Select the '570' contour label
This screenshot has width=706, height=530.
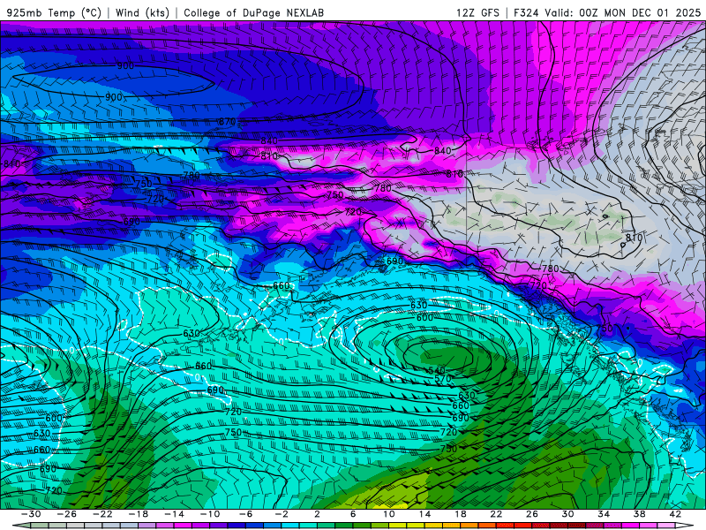pos(443,379)
